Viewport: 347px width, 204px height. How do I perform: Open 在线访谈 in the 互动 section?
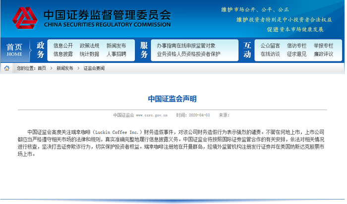[270, 54]
